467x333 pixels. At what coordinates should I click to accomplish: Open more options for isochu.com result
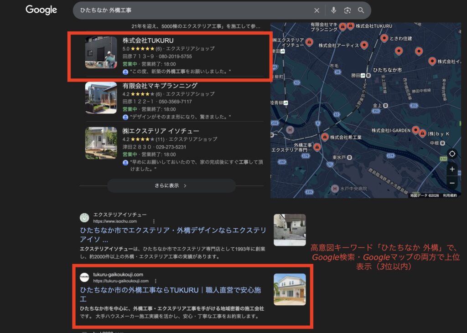154,221
